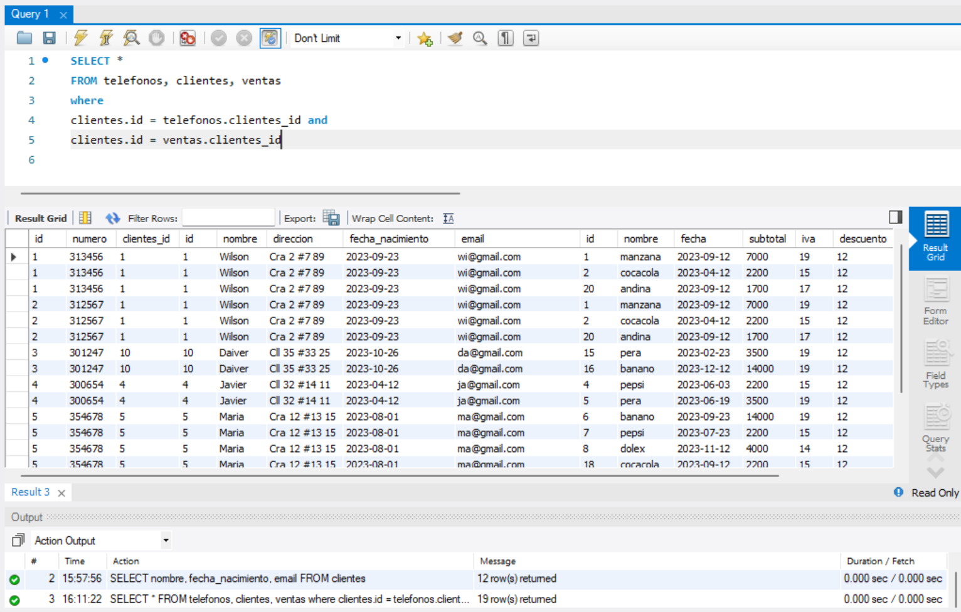Sort by subtotal column header

click(767, 239)
